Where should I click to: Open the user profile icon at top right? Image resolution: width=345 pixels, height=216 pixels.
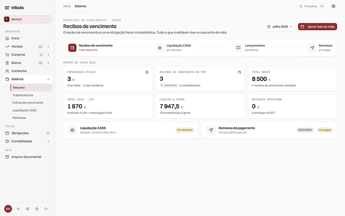[x=333, y=6]
